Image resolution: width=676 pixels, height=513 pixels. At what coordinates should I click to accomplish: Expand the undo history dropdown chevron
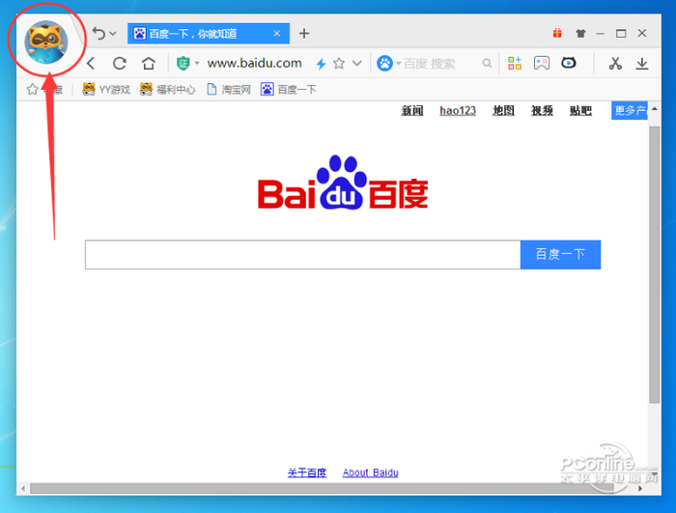[113, 34]
